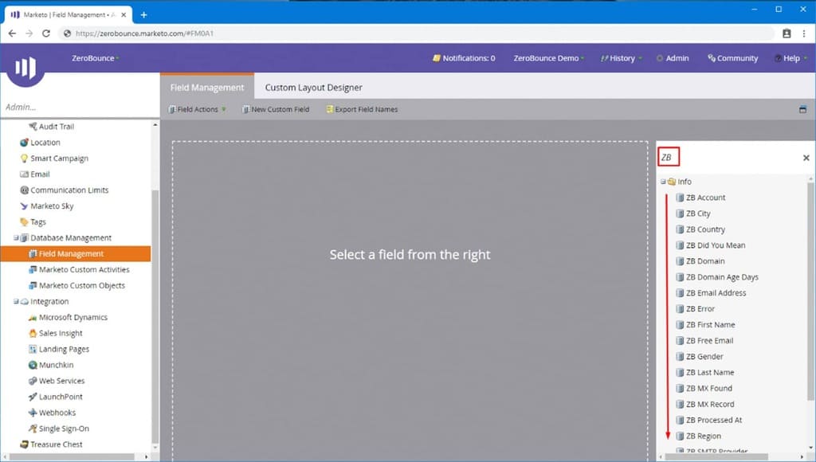This screenshot has height=462, width=816.
Task: Click the Web Services icon
Action: [33, 381]
